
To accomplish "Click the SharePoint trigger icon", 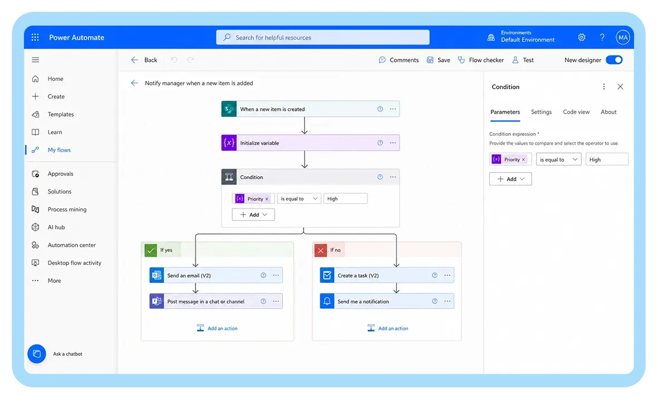I will (228, 109).
